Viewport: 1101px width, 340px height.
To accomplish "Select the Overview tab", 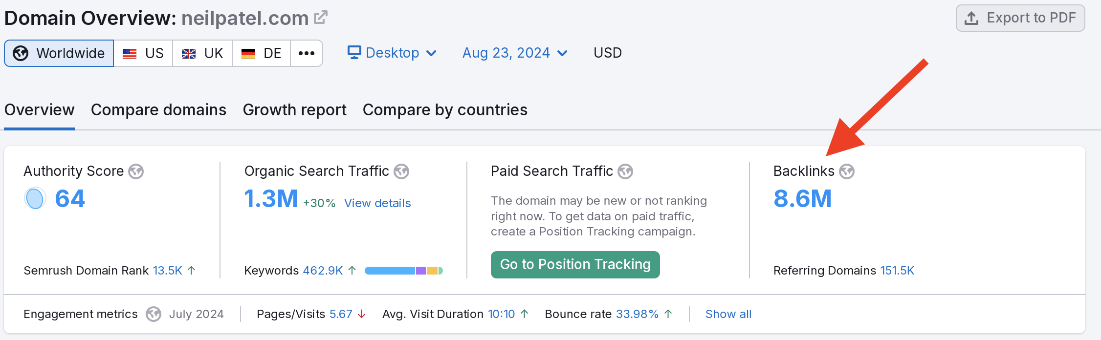I will tap(40, 110).
